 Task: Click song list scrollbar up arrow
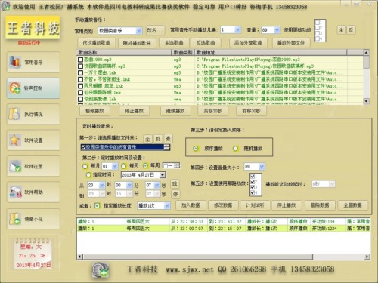coord(366,52)
